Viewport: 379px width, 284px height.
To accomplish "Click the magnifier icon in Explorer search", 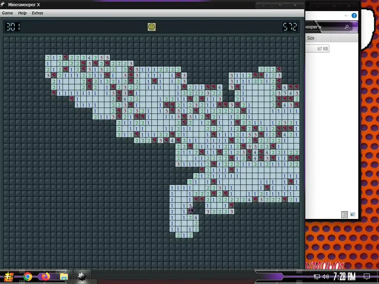I will tap(346, 27).
